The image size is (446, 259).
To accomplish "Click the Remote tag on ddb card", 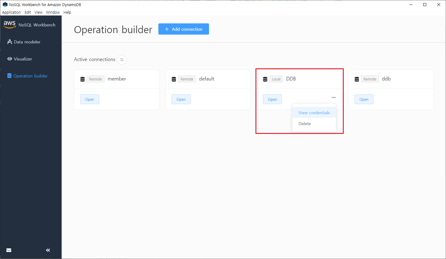I will coord(370,79).
